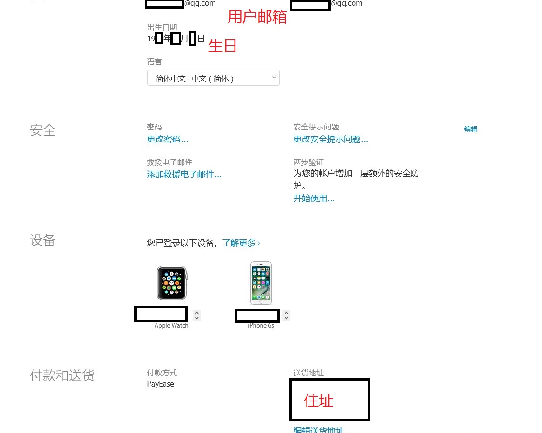Click the 送货地址 address box
This screenshot has width=542, height=433.
[330, 400]
